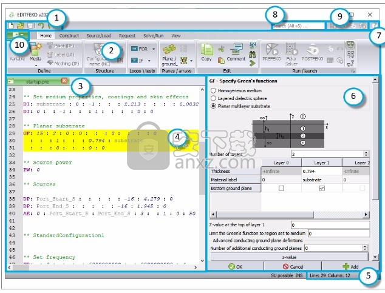Screen dimensions: 385x293
Task: Click the Layer 1 Thickness cell 0.794
Action: tap(322, 171)
